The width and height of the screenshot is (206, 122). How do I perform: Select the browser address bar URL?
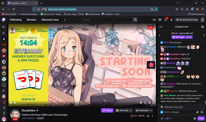62,9
